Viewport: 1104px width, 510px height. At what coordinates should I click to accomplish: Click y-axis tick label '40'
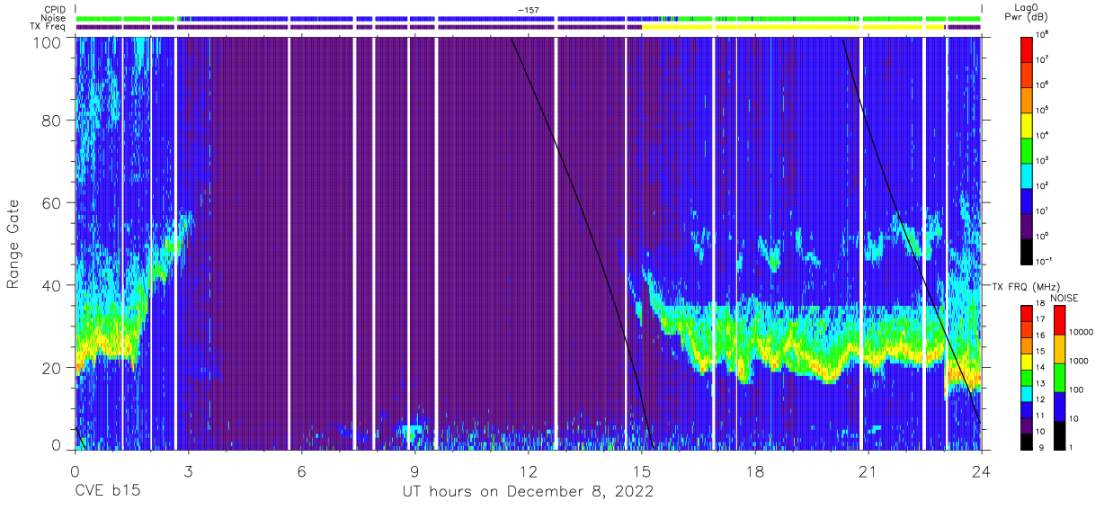point(51,285)
